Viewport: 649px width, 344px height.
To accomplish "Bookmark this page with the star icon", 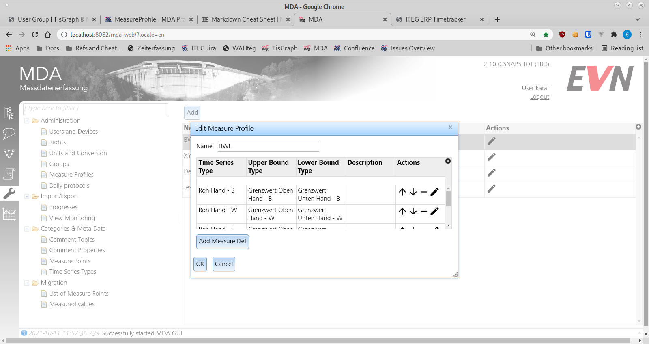I will [546, 35].
